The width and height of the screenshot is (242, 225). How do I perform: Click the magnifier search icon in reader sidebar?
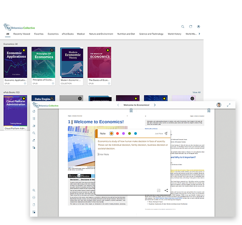[x=34, y=133]
